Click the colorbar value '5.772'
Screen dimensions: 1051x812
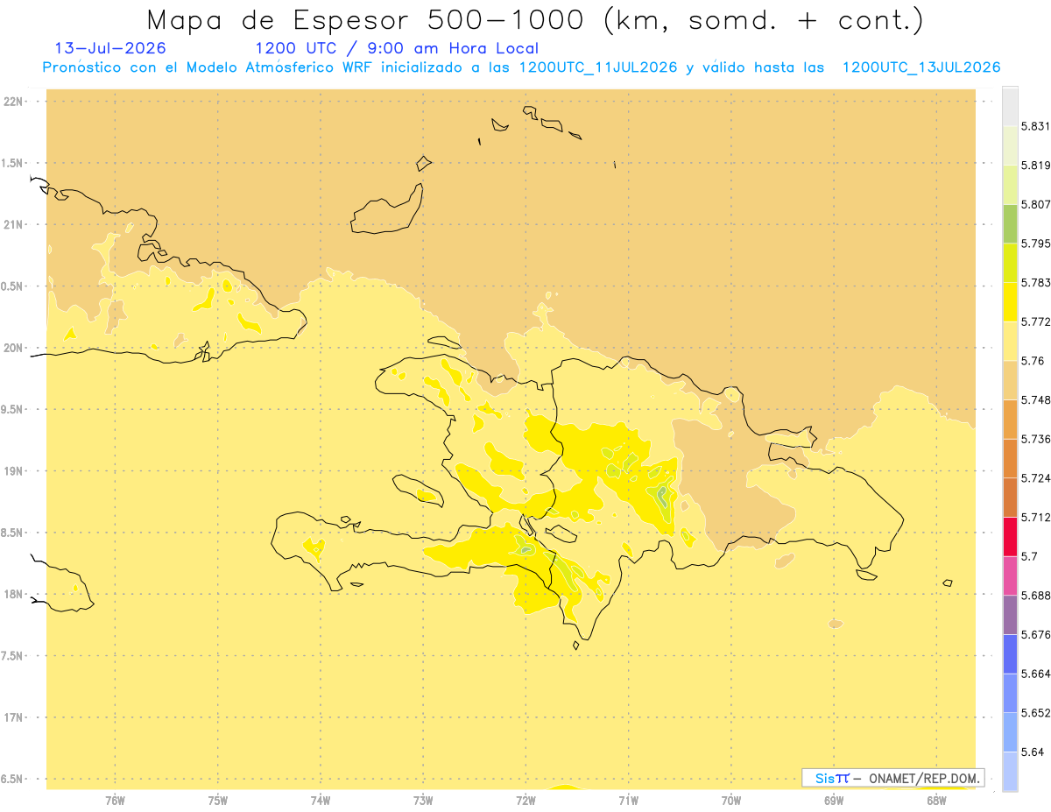[1036, 321]
